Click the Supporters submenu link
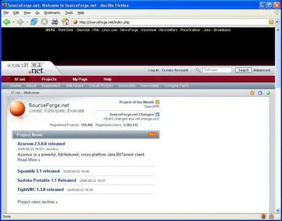The image size is (282, 221). tap(51, 86)
